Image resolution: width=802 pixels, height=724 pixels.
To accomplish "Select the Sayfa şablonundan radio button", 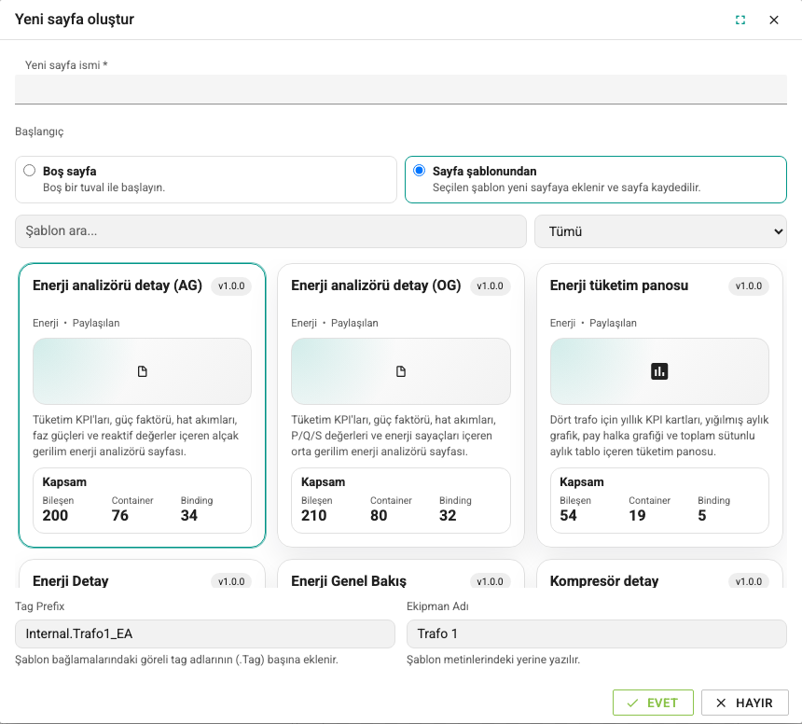I will (420, 171).
